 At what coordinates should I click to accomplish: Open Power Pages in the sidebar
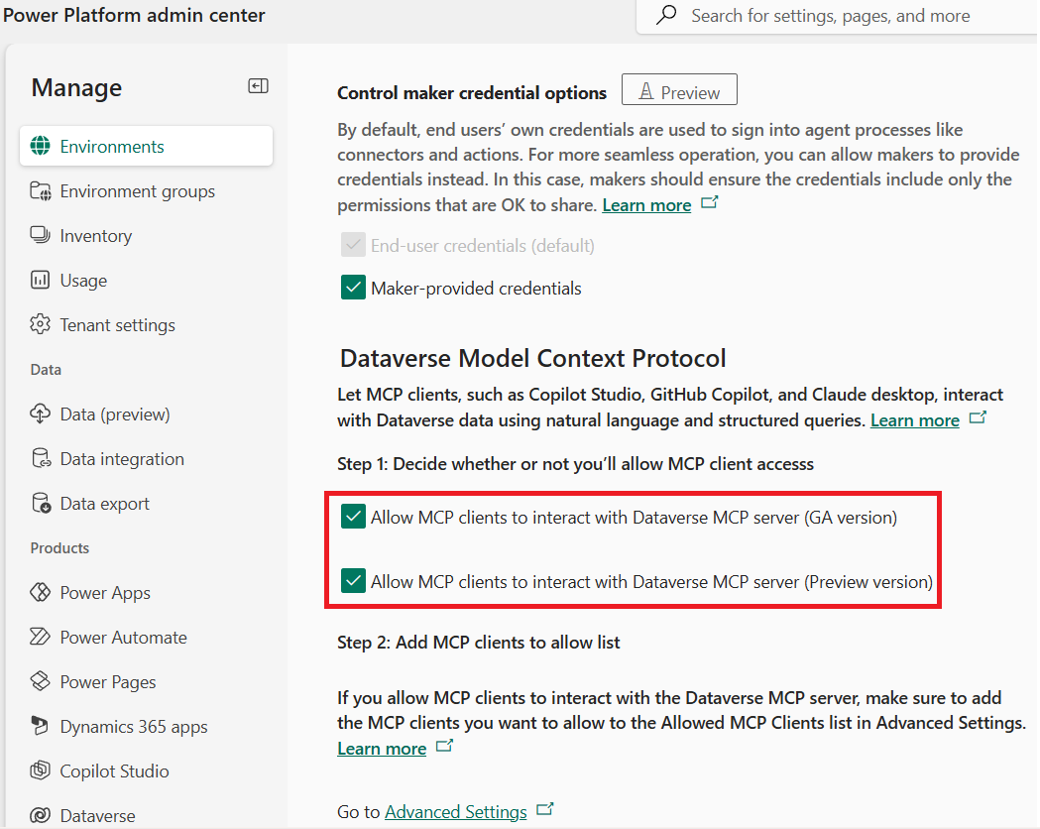(x=107, y=682)
